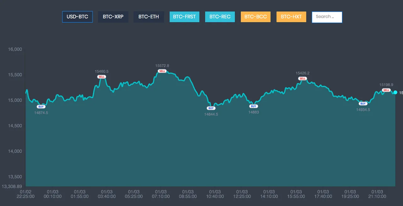Click the 01/03 00:10:00 time label
Image resolution: width=403 pixels, height=206 pixels.
53,194
